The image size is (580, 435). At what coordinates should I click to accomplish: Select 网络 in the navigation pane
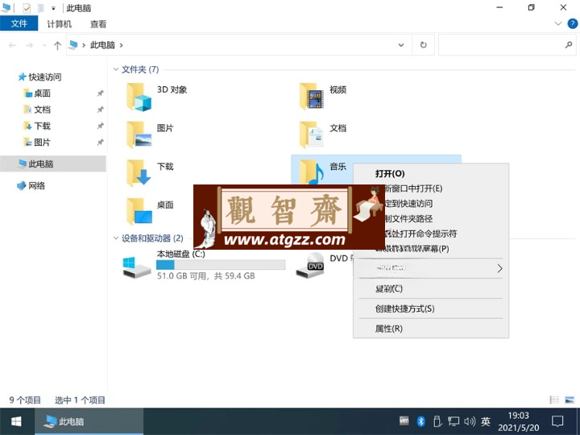click(31, 186)
